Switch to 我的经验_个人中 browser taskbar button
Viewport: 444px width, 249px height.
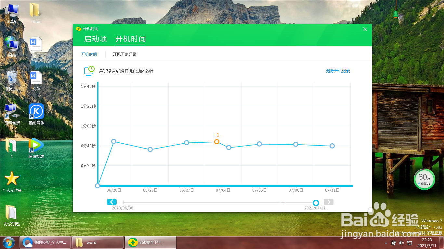(46, 243)
